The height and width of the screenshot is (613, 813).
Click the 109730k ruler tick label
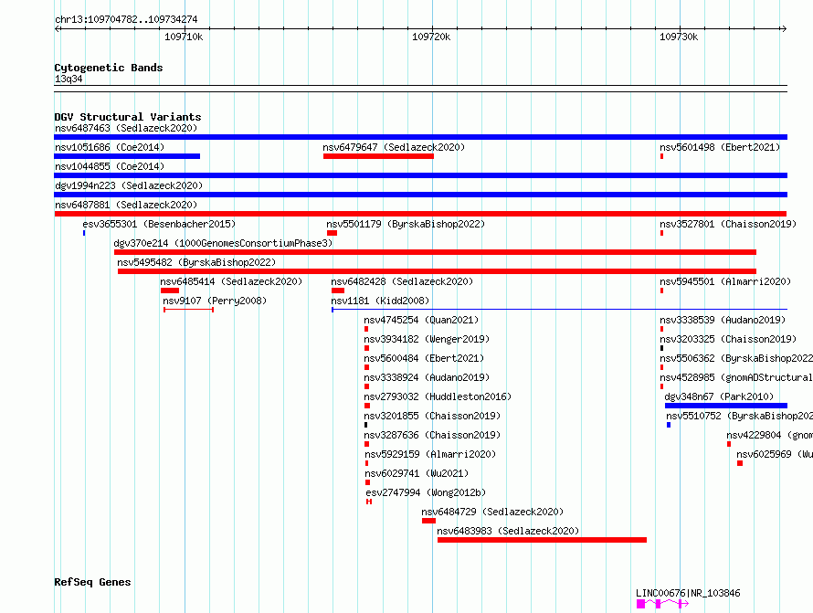pos(679,37)
